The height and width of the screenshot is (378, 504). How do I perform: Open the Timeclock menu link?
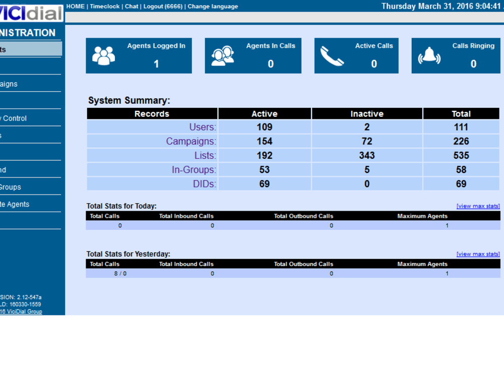pos(104,7)
